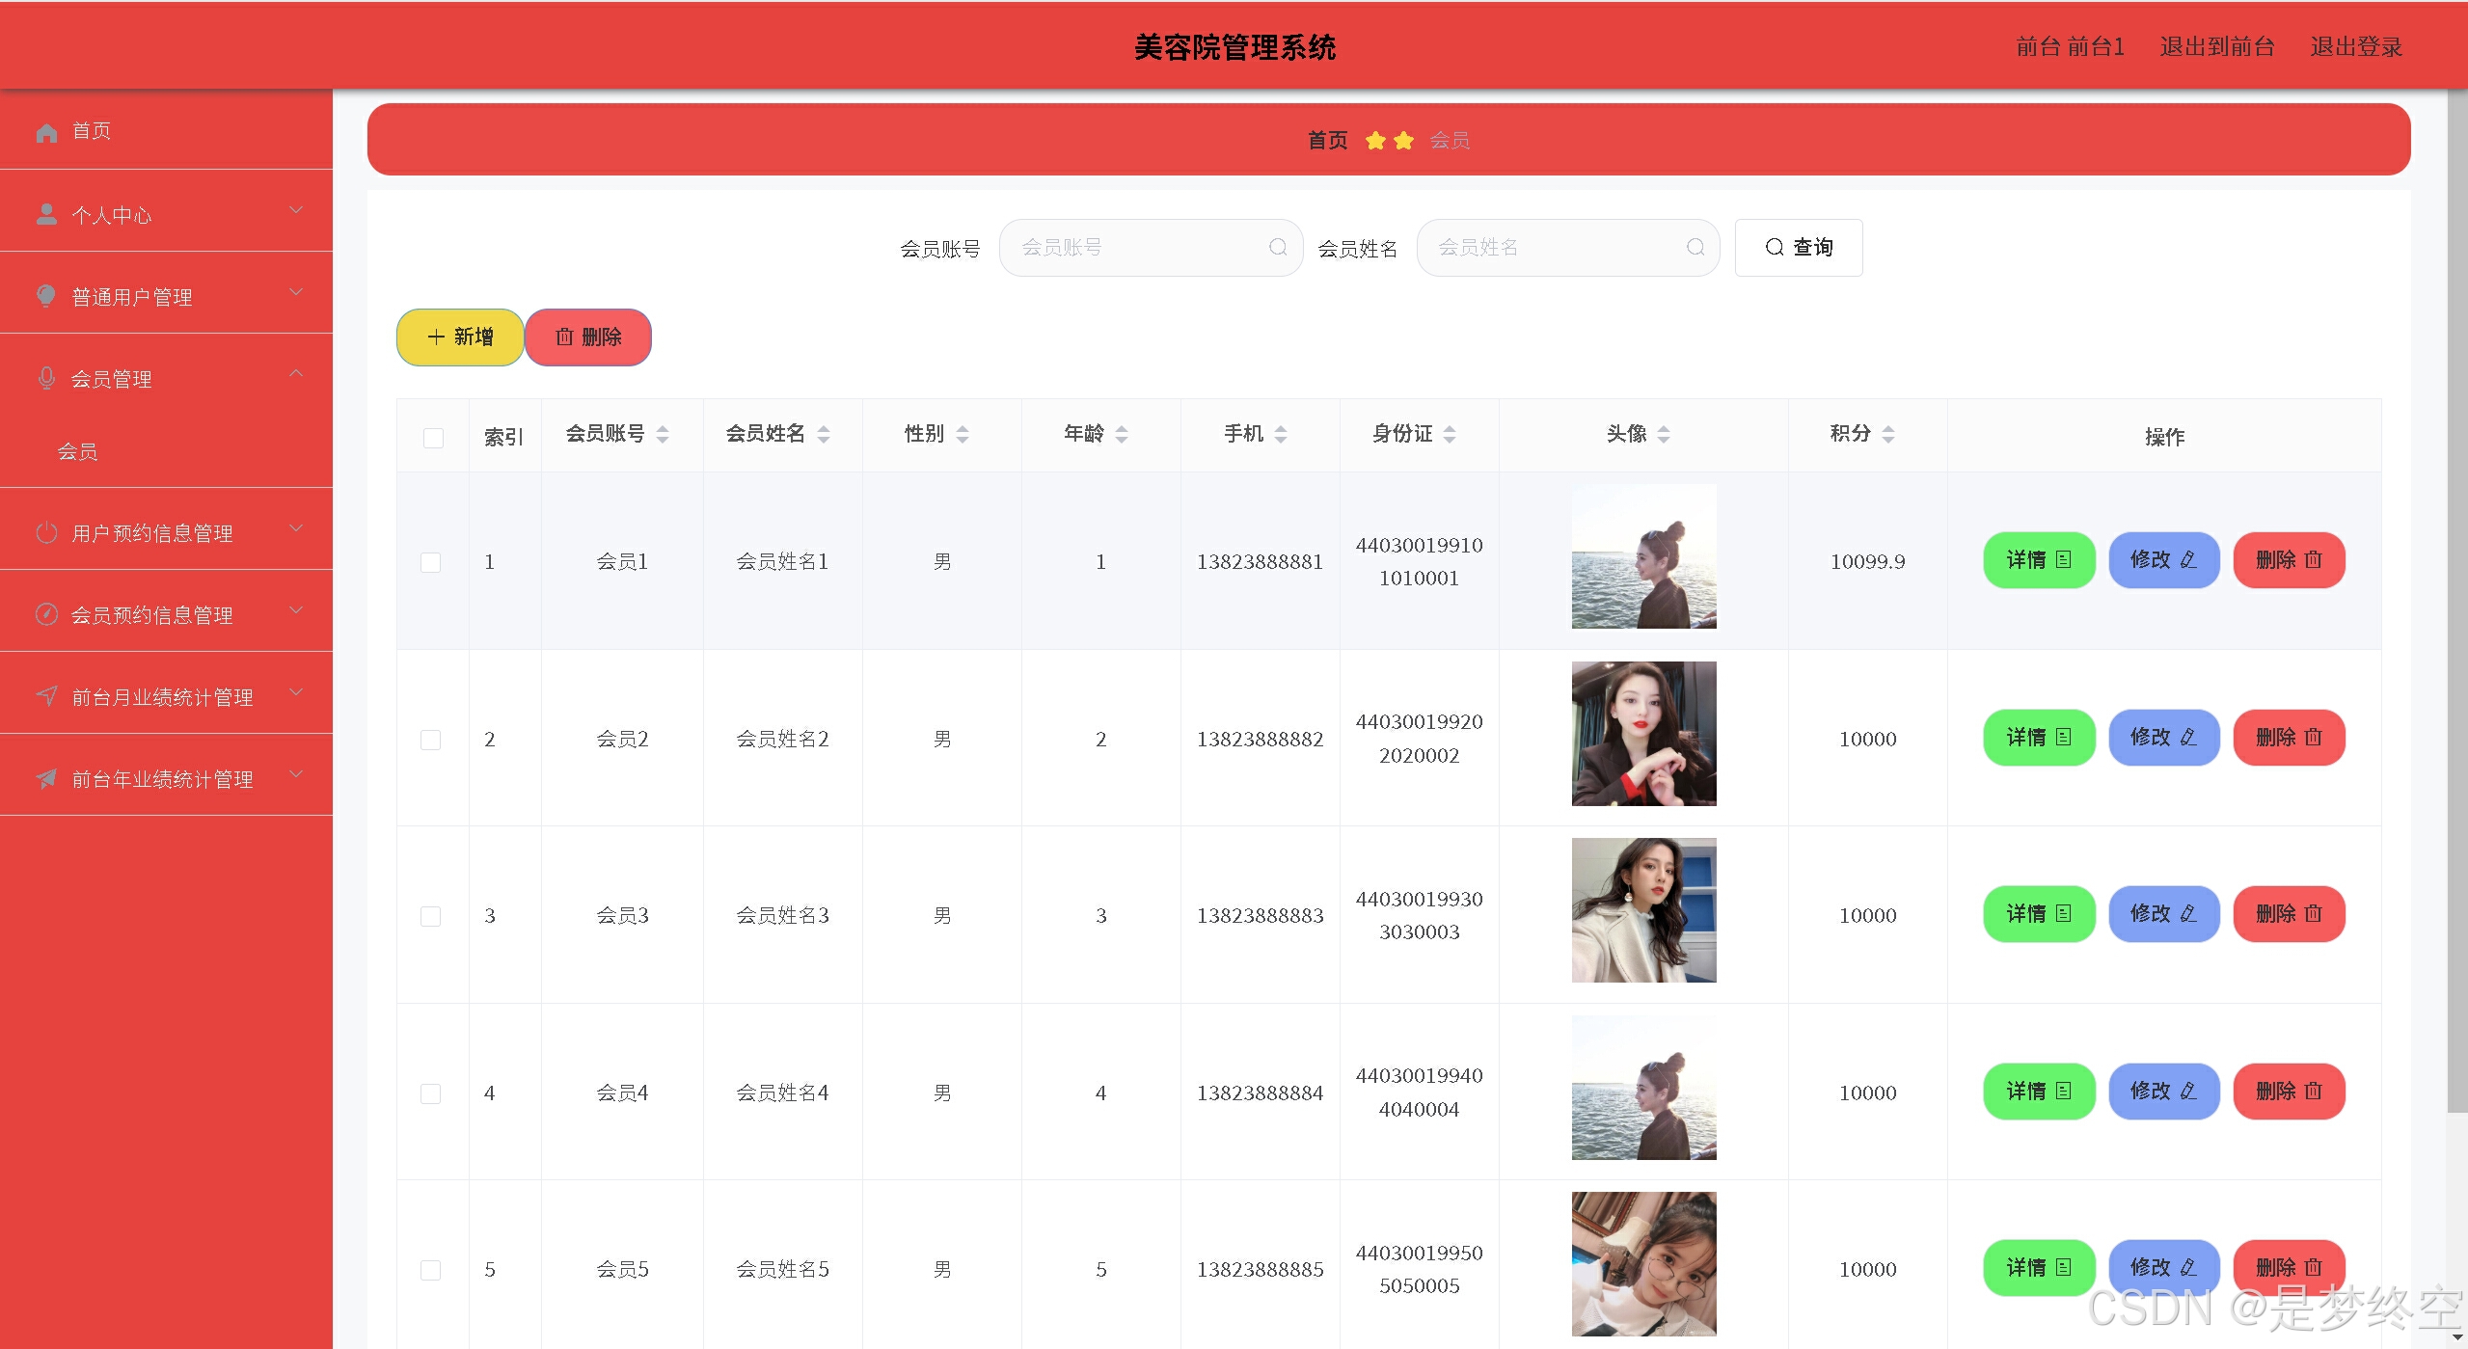Click the sort arrows on 积分 column
The image size is (2468, 1349).
tap(1888, 435)
